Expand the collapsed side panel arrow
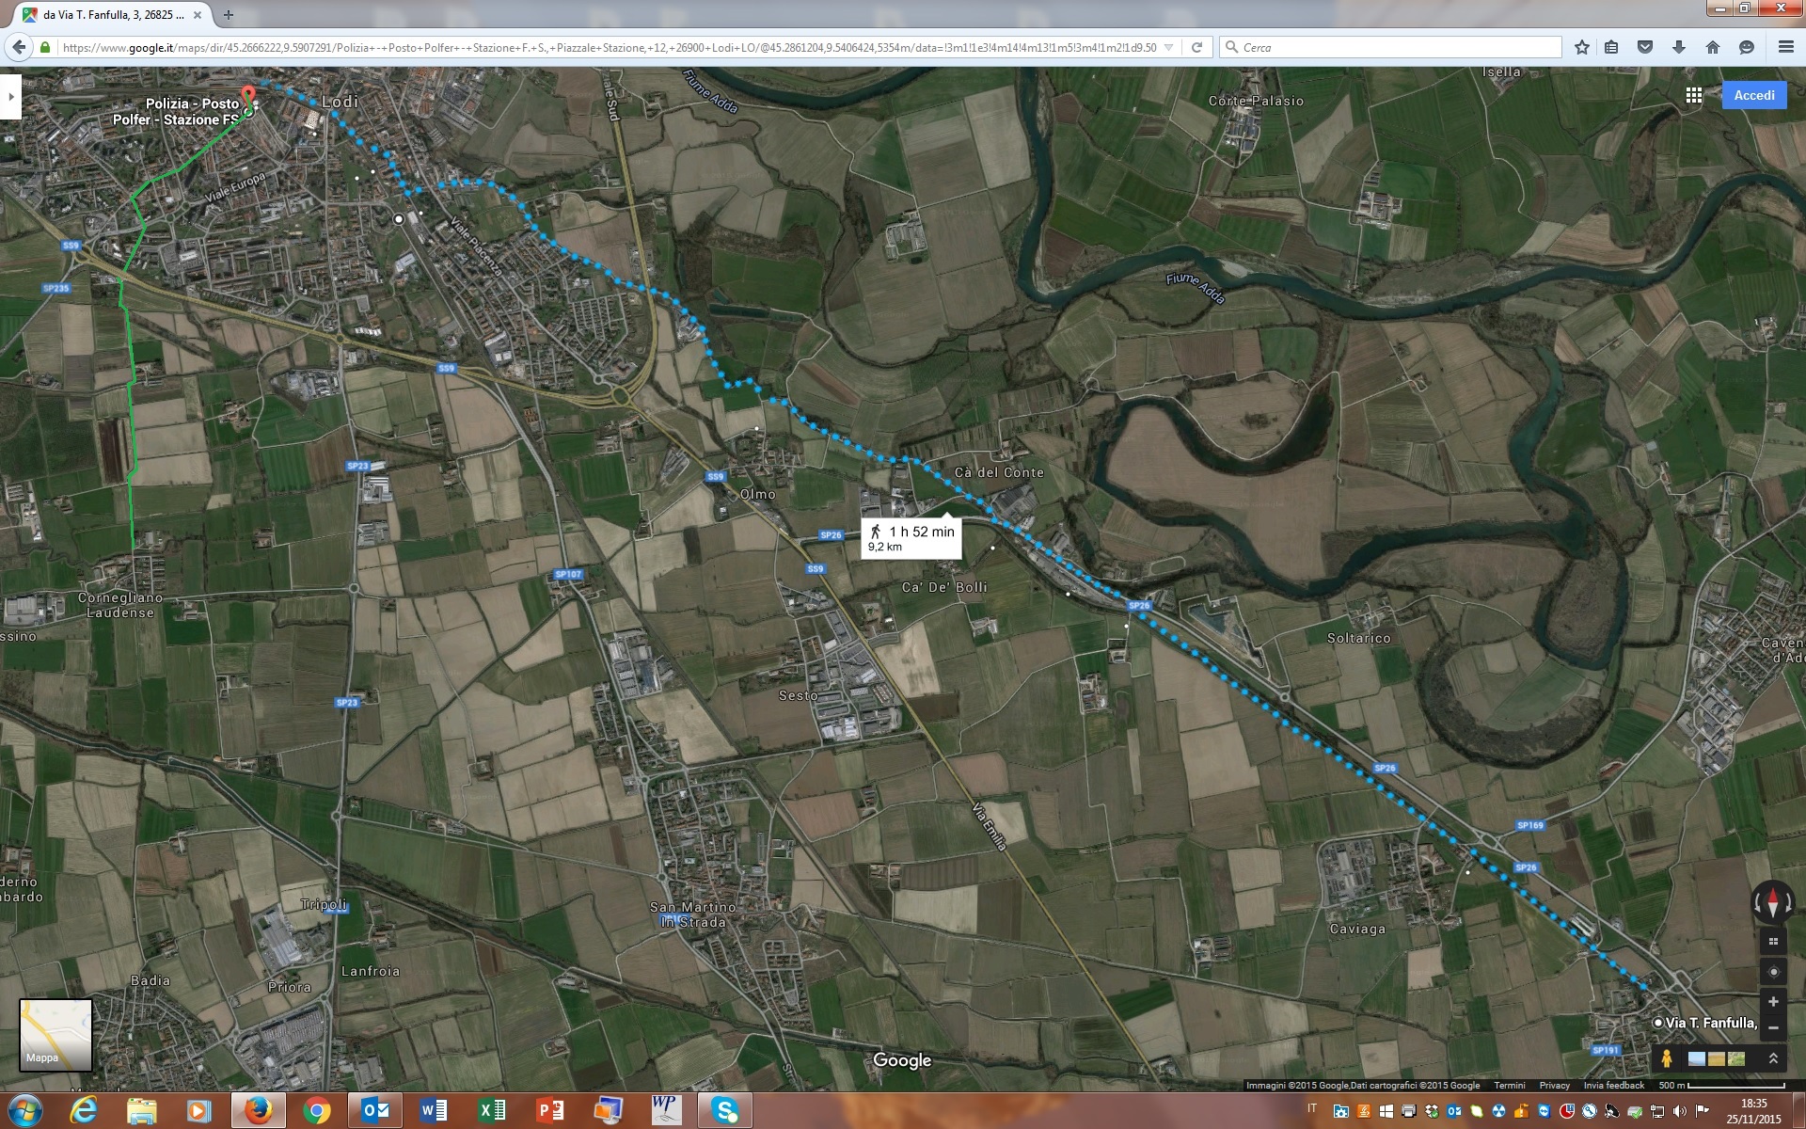 (10, 97)
